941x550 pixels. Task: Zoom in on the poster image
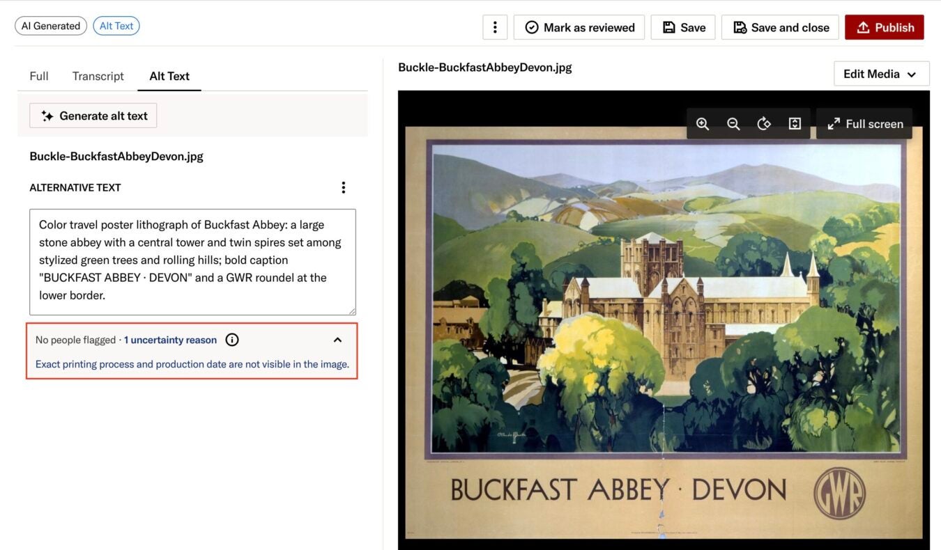703,123
